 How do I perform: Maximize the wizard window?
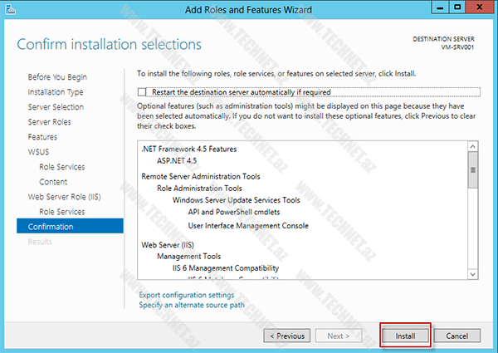(457, 7)
